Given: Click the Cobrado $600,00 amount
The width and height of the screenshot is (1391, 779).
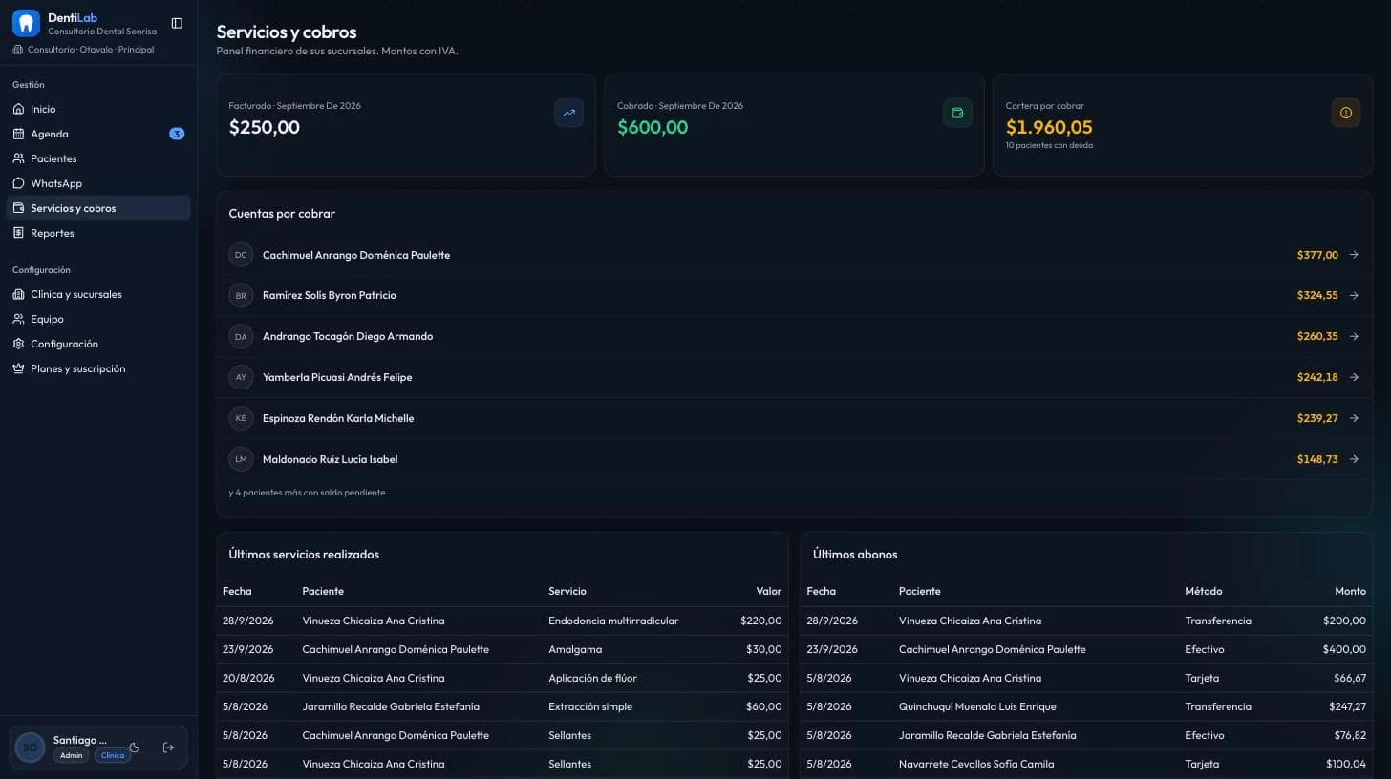Looking at the screenshot, I should (x=653, y=127).
